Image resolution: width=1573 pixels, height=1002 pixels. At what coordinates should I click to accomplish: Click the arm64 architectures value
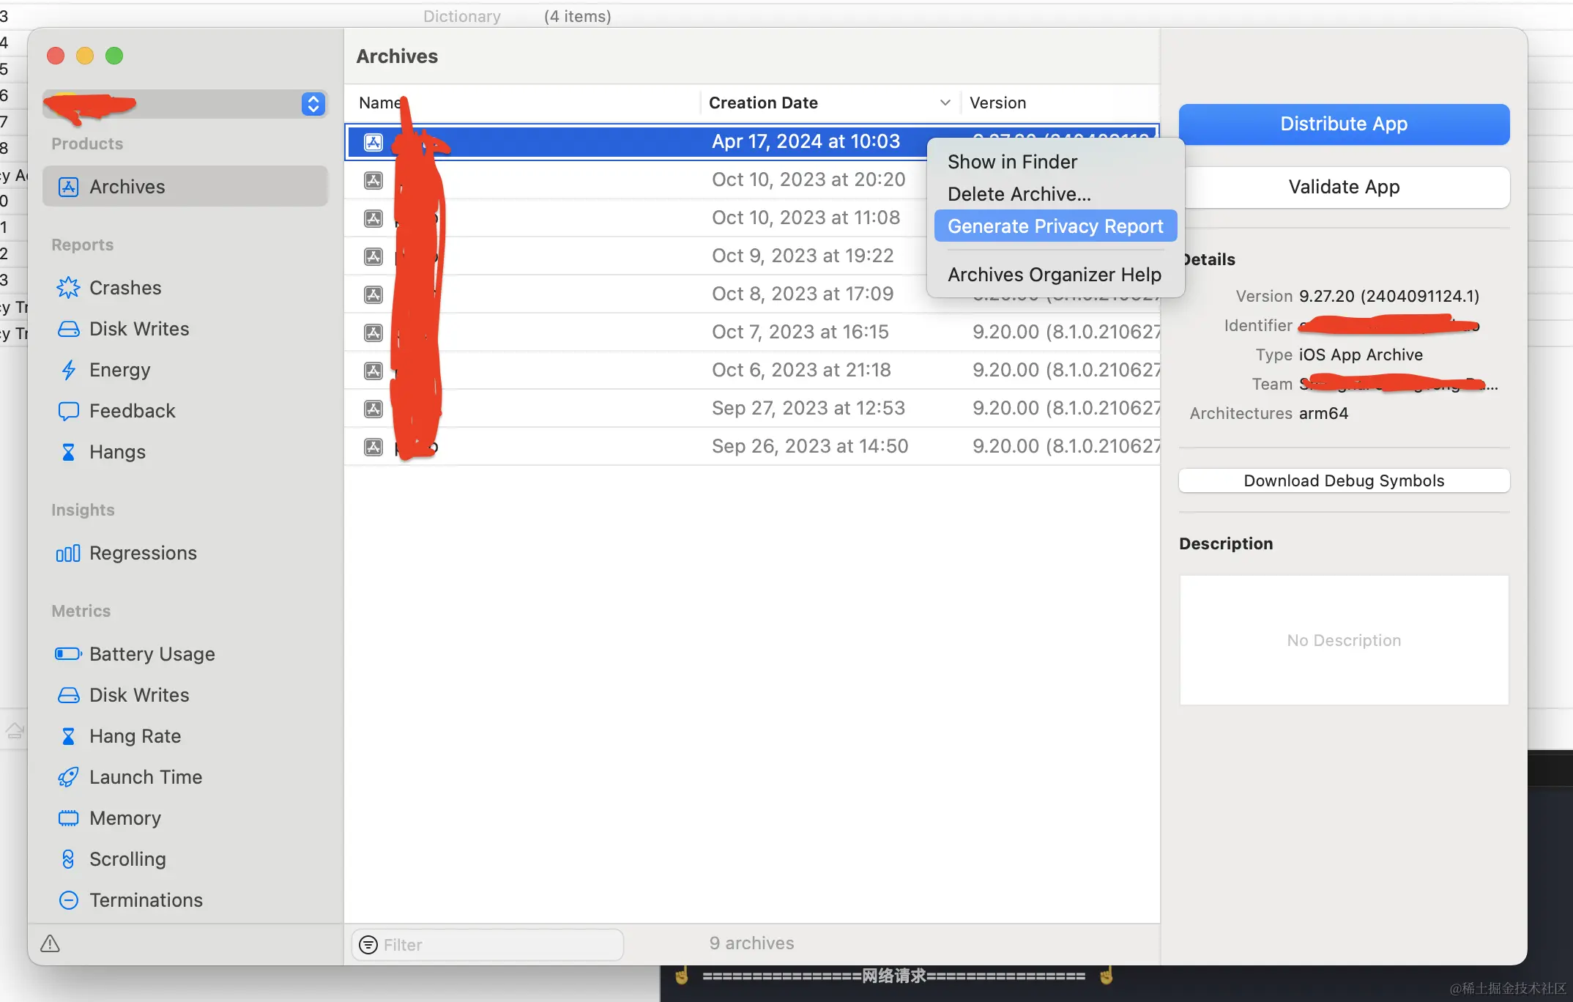click(x=1323, y=413)
